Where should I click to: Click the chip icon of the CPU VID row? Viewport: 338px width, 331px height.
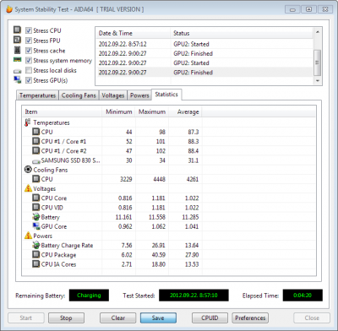click(35, 208)
